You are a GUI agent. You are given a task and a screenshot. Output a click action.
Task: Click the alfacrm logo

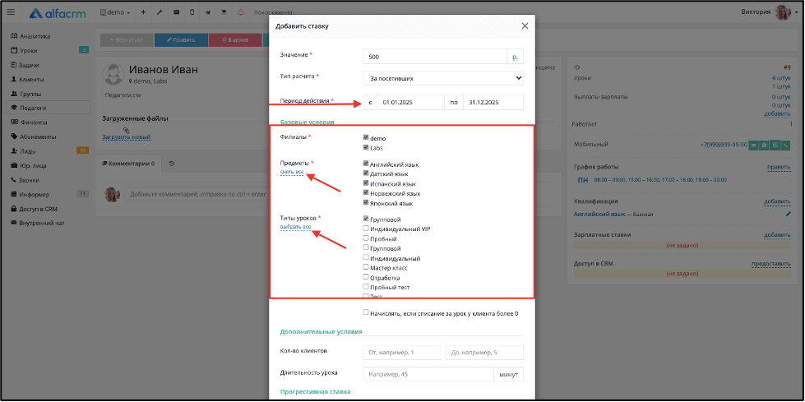point(57,12)
